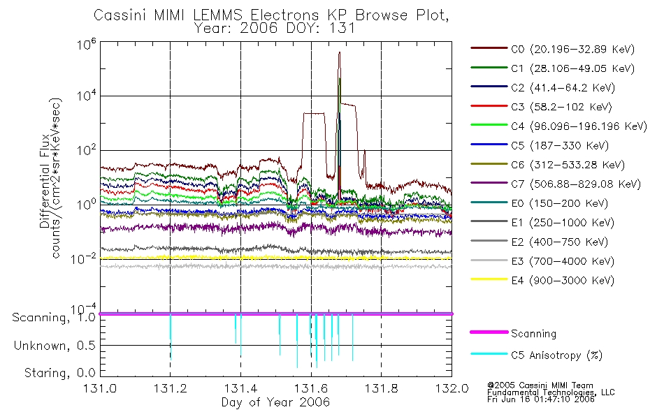Select legend label C1 (28.106-49.05 KeV)

572,68
